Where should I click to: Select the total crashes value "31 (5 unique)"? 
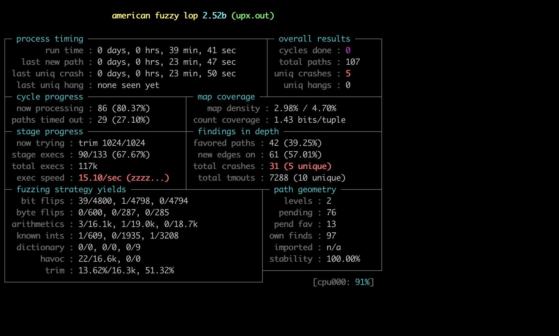point(300,166)
